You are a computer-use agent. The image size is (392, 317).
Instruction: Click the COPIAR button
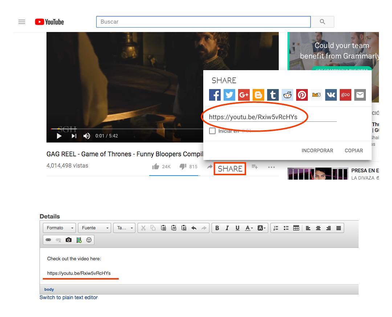(x=354, y=151)
